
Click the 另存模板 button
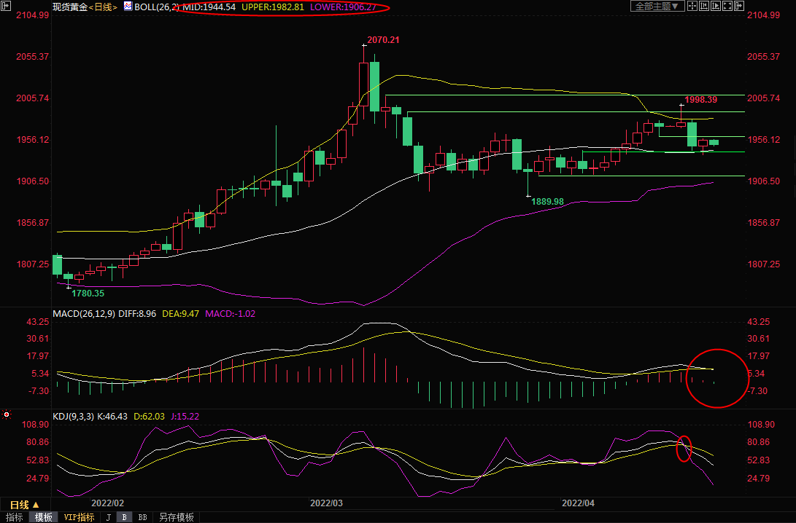click(x=176, y=517)
